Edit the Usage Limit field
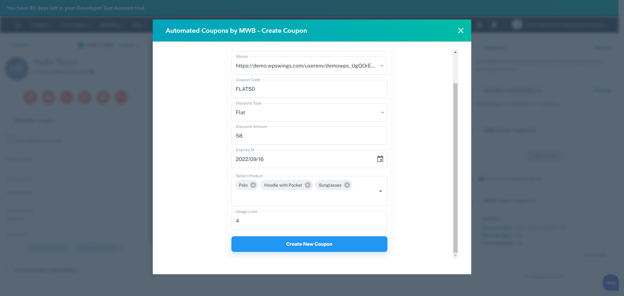 309,221
